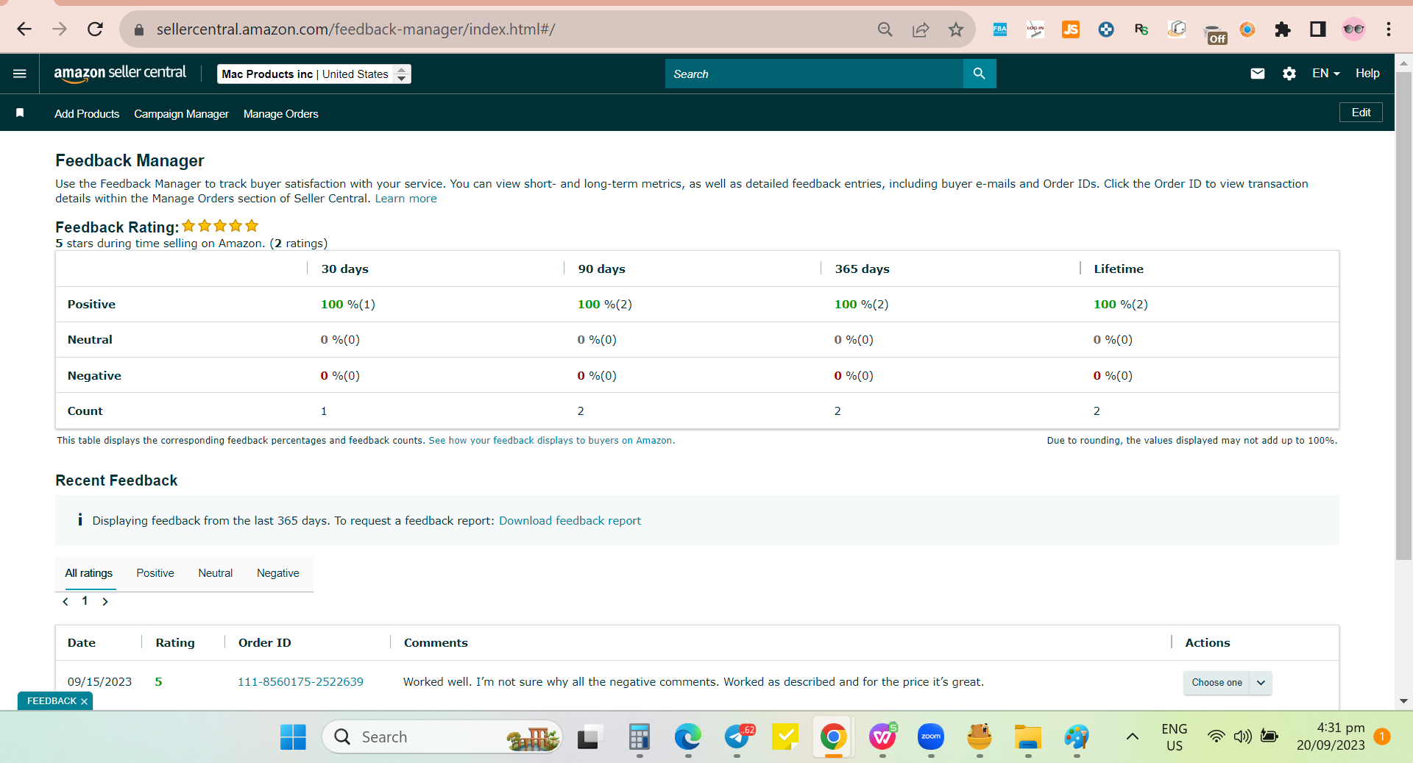Switch to the Positive feedback tab
The width and height of the screenshot is (1413, 763).
click(155, 573)
